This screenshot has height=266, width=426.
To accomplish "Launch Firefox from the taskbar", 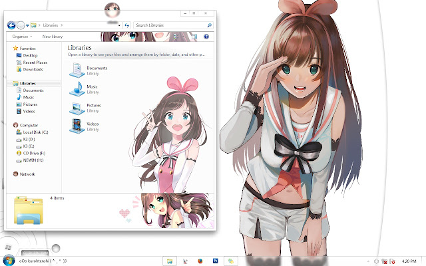I will 200,261.
